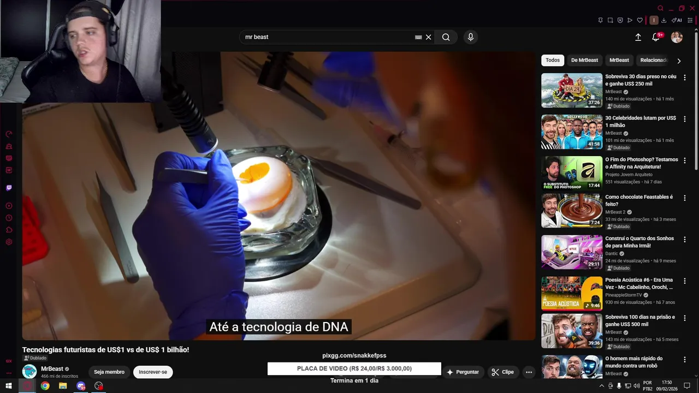Image resolution: width=699 pixels, height=393 pixels.
Task: Open Chrome from the taskbar
Action: click(x=45, y=386)
